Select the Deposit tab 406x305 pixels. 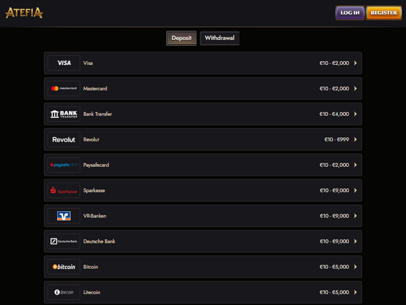point(182,38)
